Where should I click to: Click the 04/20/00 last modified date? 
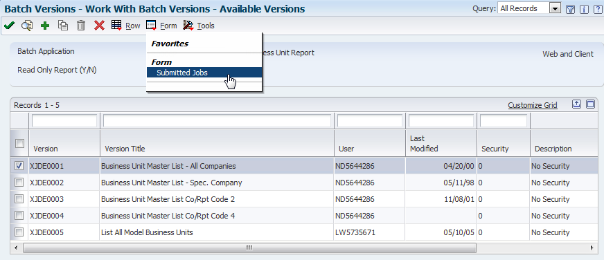click(x=459, y=166)
